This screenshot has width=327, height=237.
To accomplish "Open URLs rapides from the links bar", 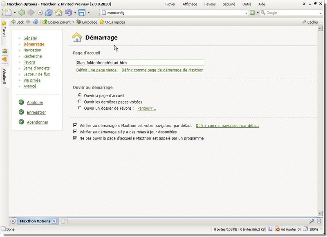I will click(x=112, y=22).
